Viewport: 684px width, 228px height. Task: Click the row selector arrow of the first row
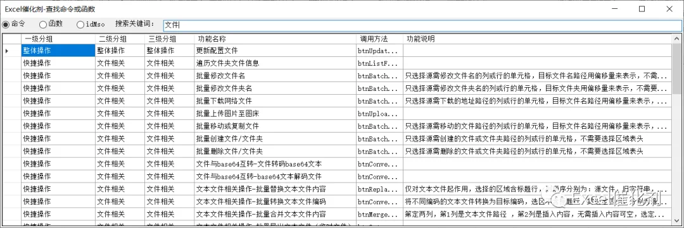click(x=12, y=51)
